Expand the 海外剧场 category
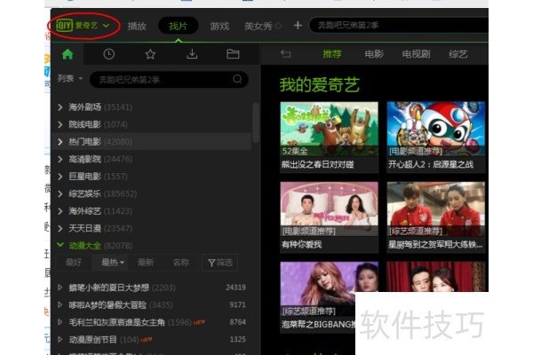533x355 pixels. point(60,107)
